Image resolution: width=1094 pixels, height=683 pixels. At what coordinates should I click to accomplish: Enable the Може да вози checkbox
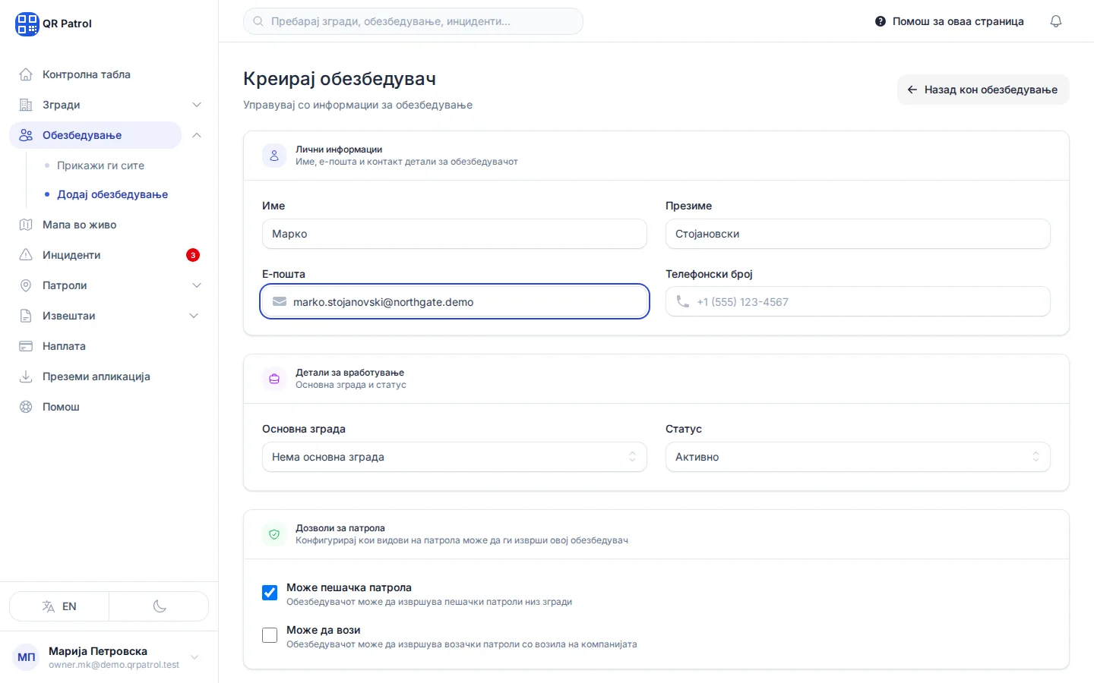pyautogui.click(x=270, y=635)
